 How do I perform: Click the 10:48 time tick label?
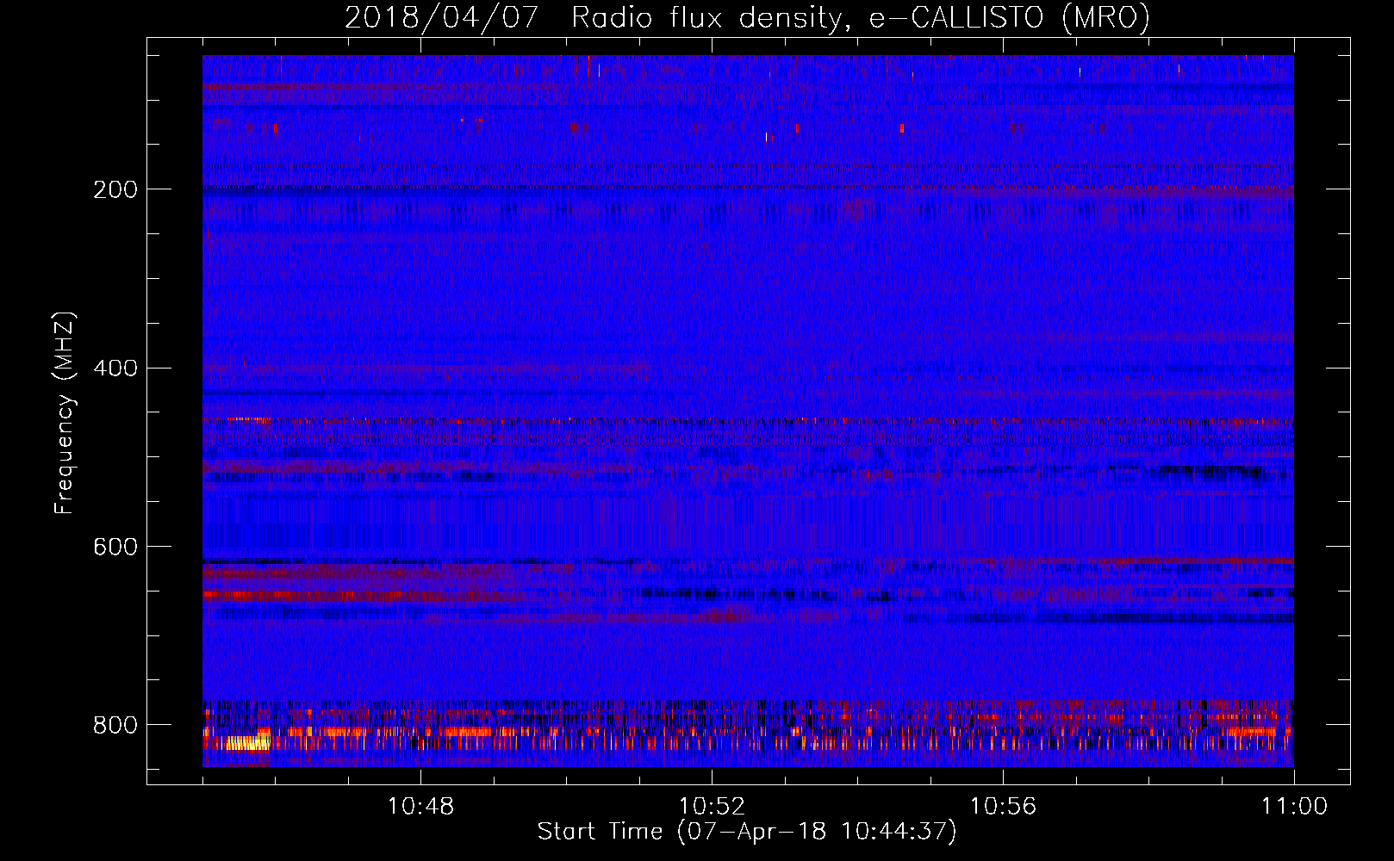click(x=420, y=807)
